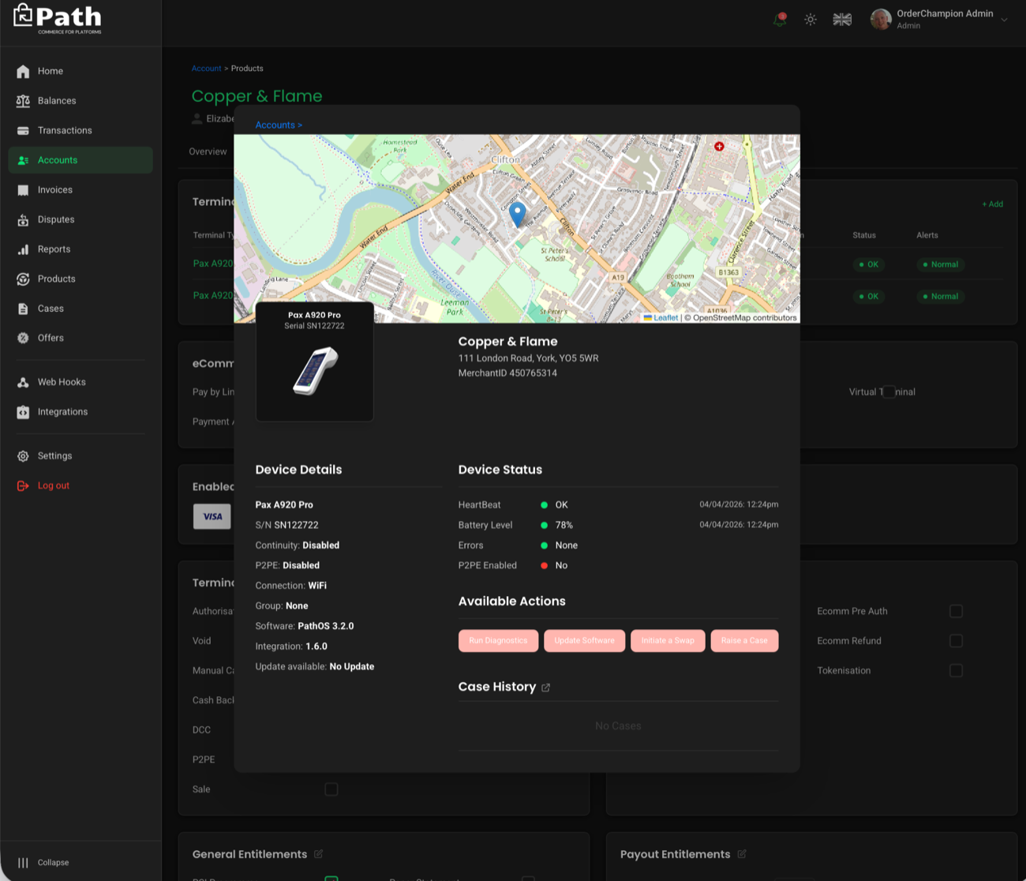Edit General Entitlements pencil icon

[x=319, y=854]
